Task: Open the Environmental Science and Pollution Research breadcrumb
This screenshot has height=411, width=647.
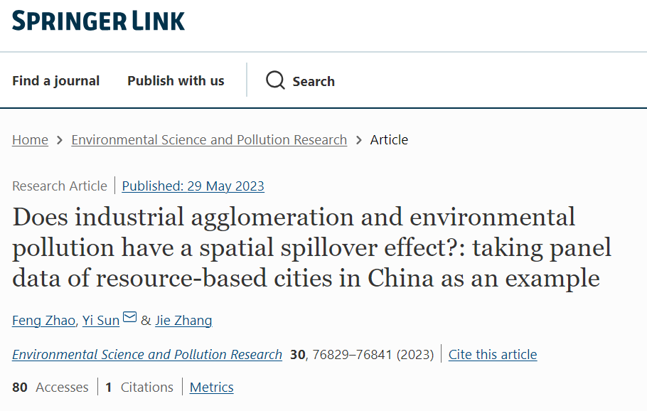Action: click(x=209, y=140)
